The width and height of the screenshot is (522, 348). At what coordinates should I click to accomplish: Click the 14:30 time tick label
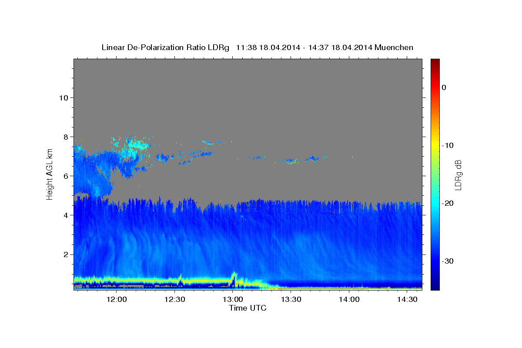tap(407, 299)
